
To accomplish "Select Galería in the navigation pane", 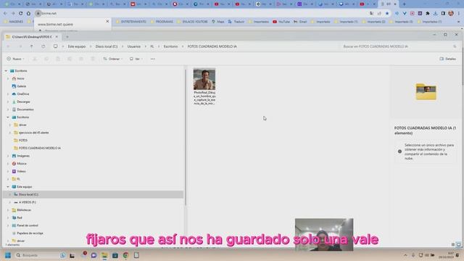I will coord(21,86).
